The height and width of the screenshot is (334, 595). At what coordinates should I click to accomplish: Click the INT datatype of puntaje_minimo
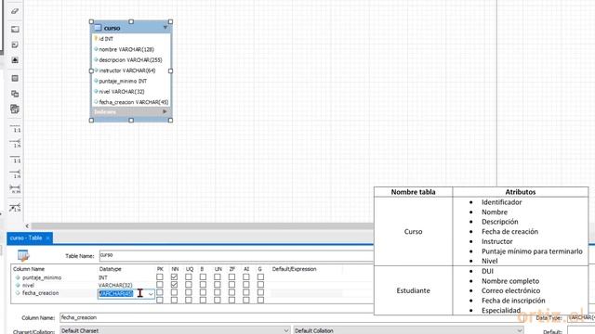tap(103, 277)
